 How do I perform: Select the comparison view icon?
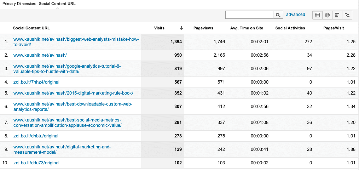click(x=347, y=15)
